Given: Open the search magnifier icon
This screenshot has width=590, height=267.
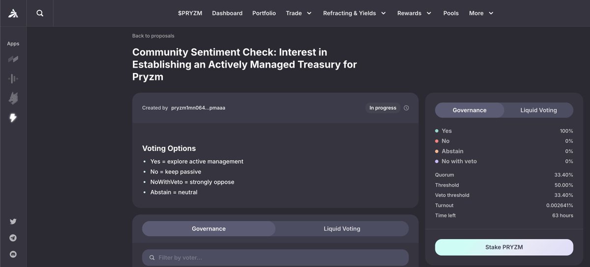Looking at the screenshot, I should coord(40,13).
